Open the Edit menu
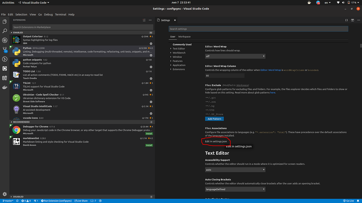The image size is (362, 203). (x=10, y=14)
